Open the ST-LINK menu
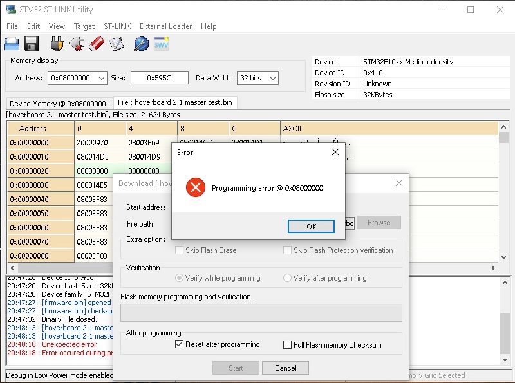The image size is (515, 383). pyautogui.click(x=117, y=26)
